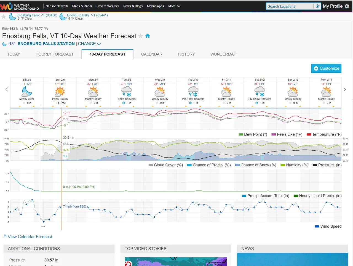Open the View Calendar Forecast link
The width and height of the screenshot is (353, 266).
pyautogui.click(x=30, y=237)
